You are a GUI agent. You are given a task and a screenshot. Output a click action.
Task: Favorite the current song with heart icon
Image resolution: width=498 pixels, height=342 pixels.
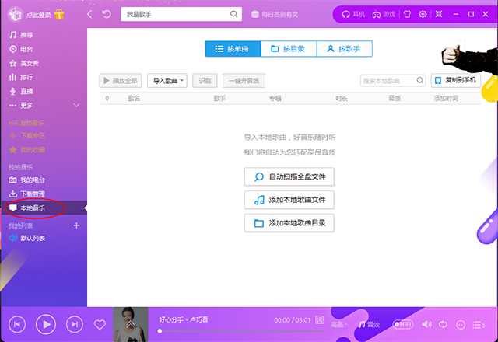[x=100, y=324]
